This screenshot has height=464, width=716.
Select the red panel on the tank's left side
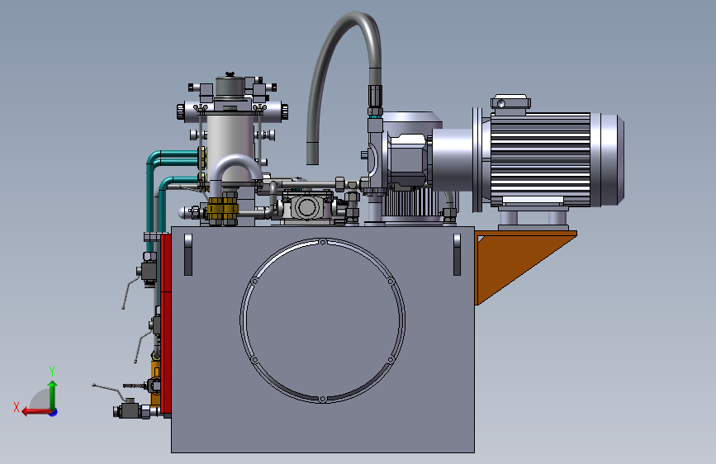pyautogui.click(x=166, y=324)
